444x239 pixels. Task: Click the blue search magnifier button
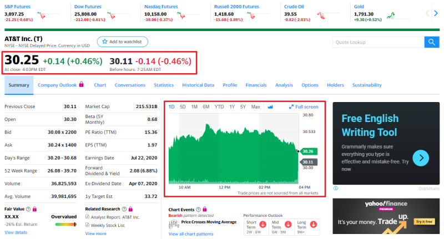432,42
